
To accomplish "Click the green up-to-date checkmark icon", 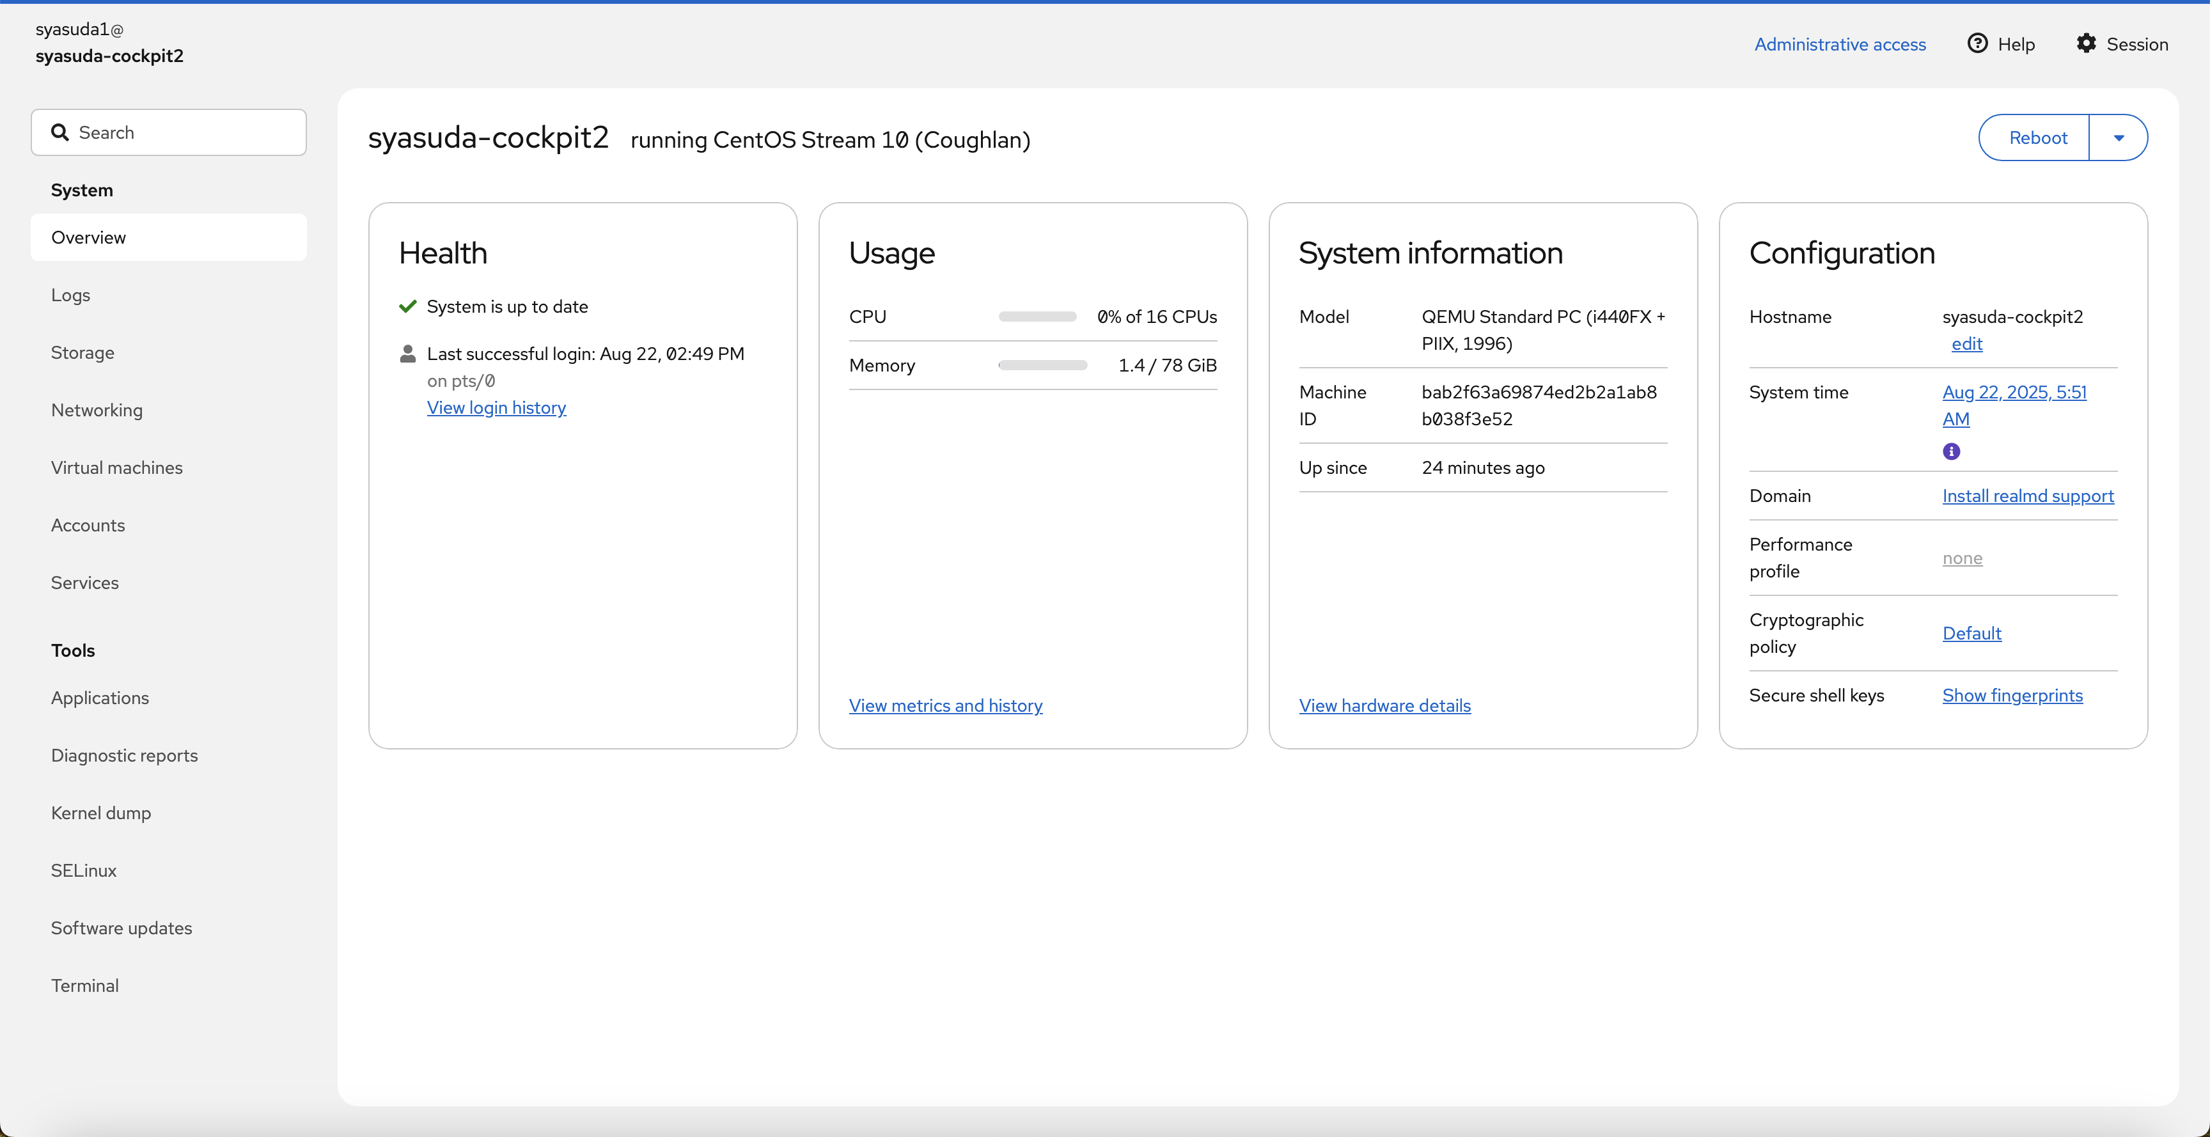I will pyautogui.click(x=407, y=306).
